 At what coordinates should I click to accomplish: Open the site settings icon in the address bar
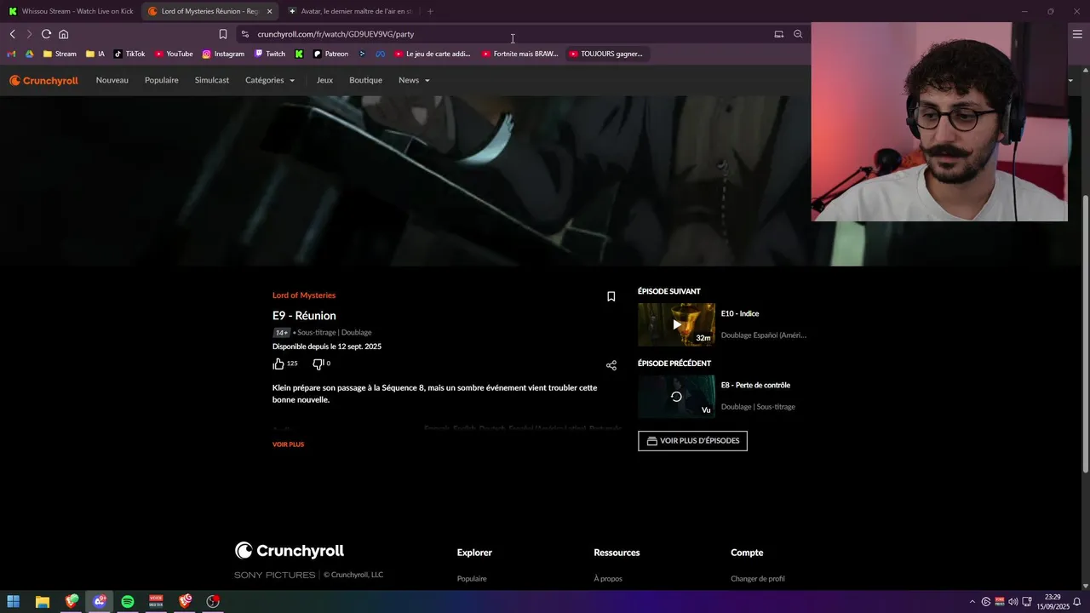coord(244,34)
